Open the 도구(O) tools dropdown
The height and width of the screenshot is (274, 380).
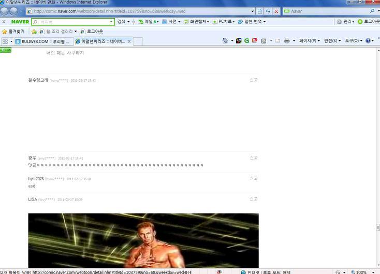tap(354, 41)
